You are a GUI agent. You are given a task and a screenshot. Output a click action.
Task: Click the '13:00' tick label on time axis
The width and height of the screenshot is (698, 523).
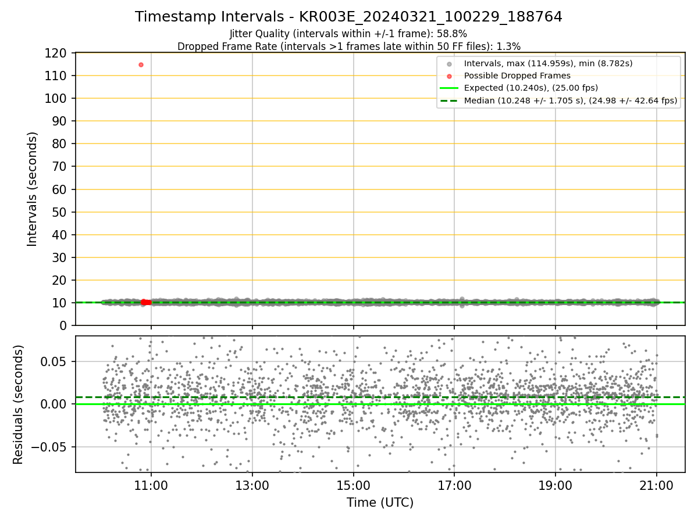(252, 486)
